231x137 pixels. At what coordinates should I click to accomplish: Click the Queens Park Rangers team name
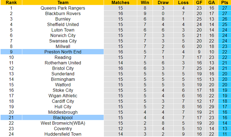click(x=63, y=8)
